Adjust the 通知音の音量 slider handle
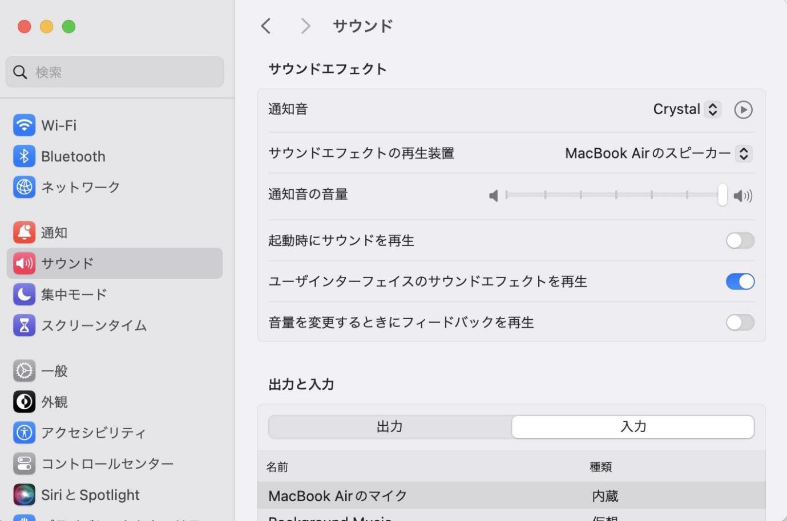This screenshot has height=521, width=787. pyautogui.click(x=723, y=195)
